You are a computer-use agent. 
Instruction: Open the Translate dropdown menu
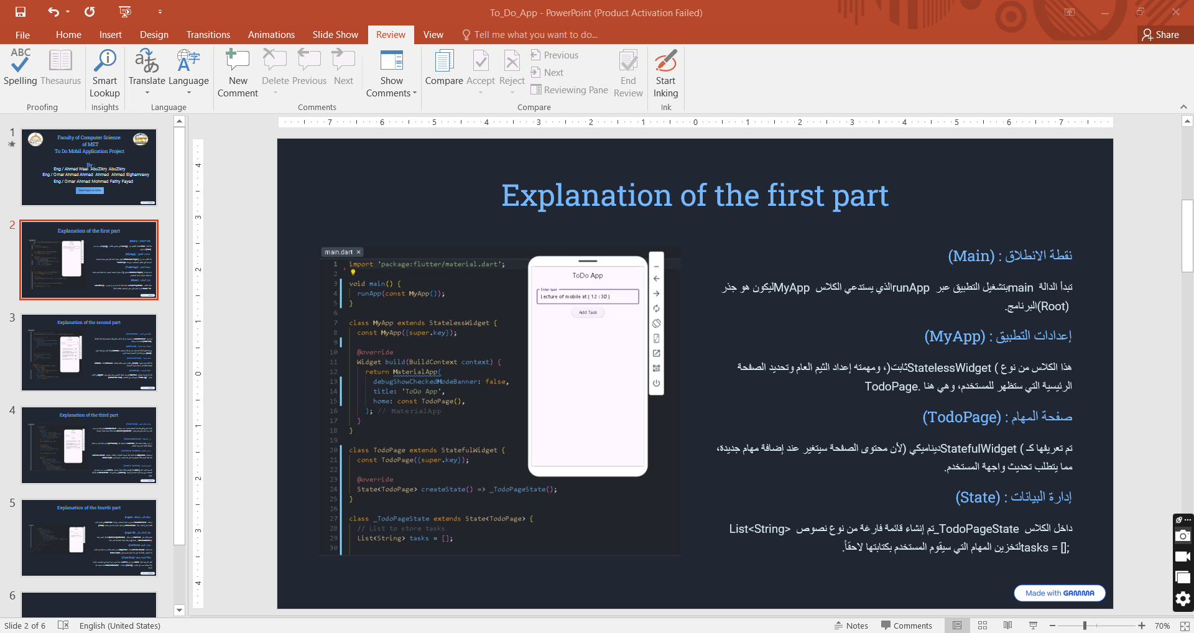click(147, 93)
